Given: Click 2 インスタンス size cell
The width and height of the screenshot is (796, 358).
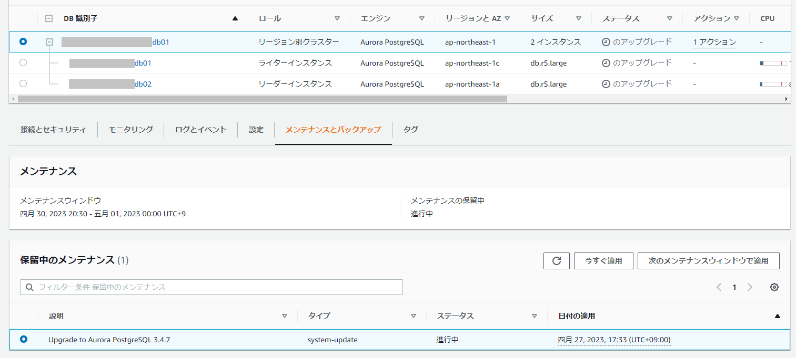Looking at the screenshot, I should tap(556, 42).
